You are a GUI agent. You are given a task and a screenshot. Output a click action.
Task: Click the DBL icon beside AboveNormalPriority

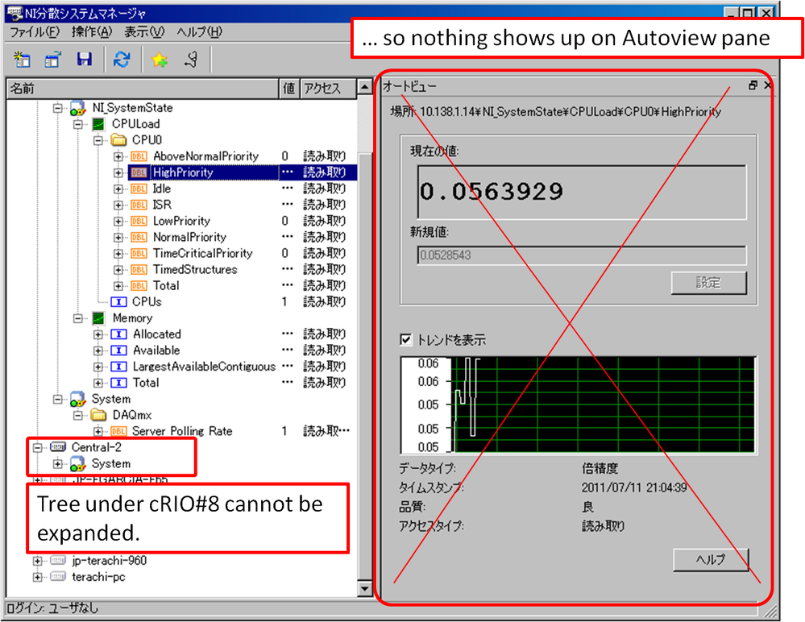click(x=139, y=156)
